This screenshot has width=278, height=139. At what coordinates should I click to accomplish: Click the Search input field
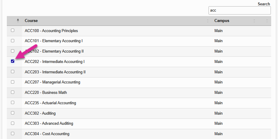(239, 10)
